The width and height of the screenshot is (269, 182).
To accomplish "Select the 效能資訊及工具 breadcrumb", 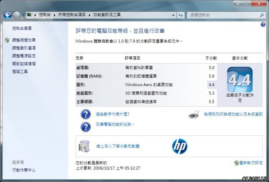I will (x=107, y=15).
